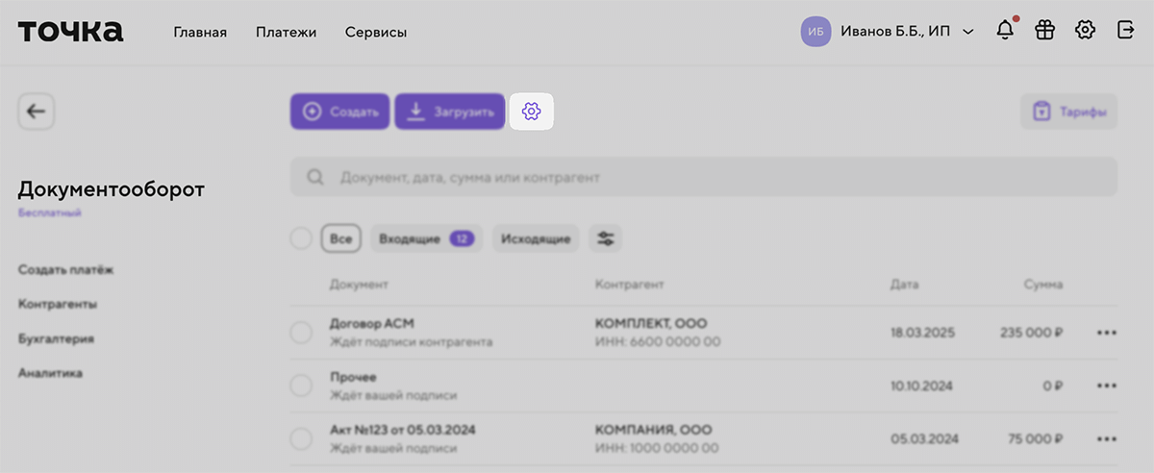Screen dimensions: 1154x473
Task: Open the gift bonuses icon
Action: [1044, 31]
